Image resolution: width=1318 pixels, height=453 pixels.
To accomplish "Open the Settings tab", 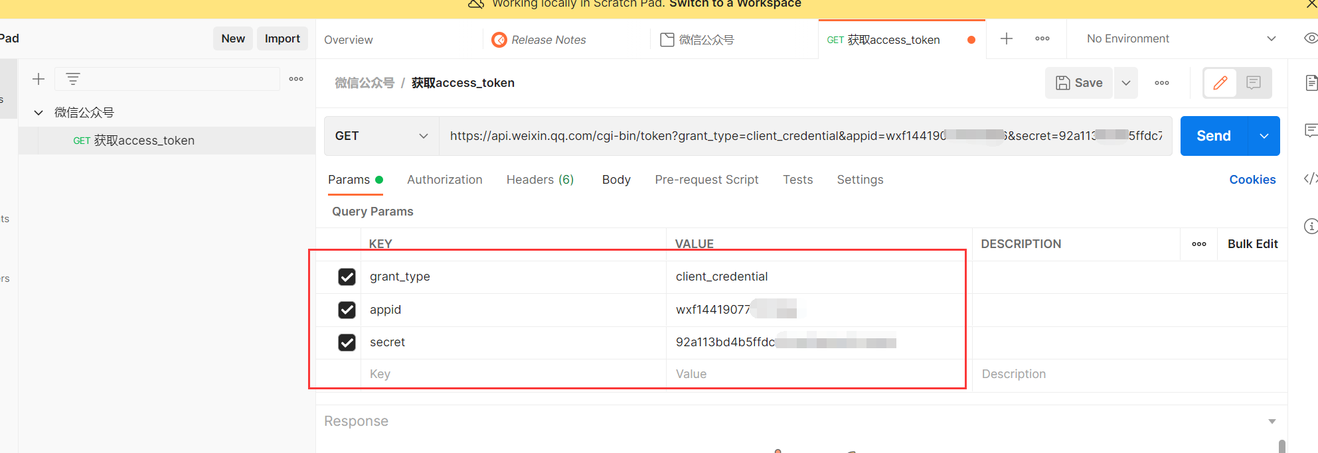I will 860,180.
